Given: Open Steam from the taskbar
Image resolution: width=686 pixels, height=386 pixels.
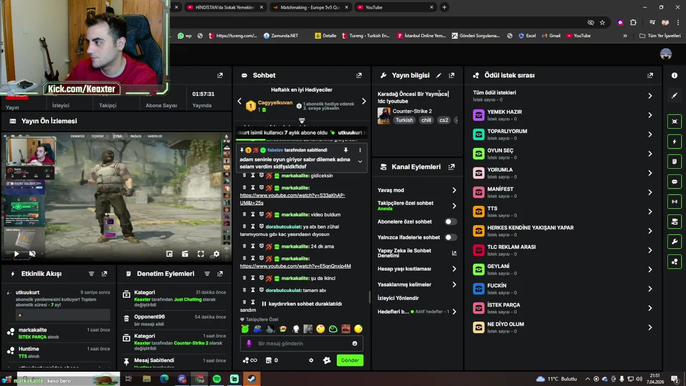Looking at the screenshot, I should click(x=252, y=379).
